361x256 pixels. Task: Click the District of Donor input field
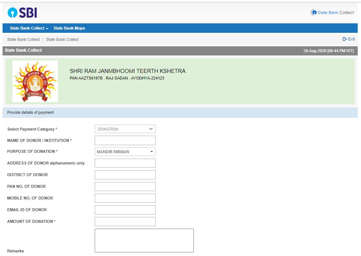pyautogui.click(x=125, y=175)
